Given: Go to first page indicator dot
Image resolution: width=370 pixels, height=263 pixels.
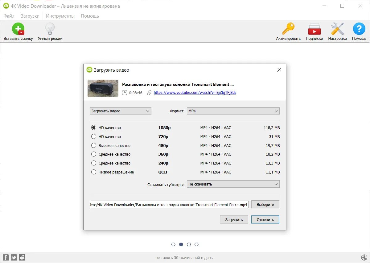Looking at the screenshot, I should [173, 244].
